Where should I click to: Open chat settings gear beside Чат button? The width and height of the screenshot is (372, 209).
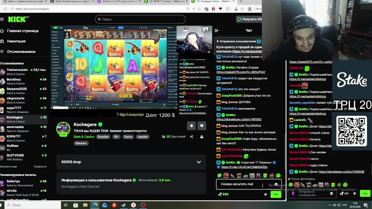click(265, 194)
